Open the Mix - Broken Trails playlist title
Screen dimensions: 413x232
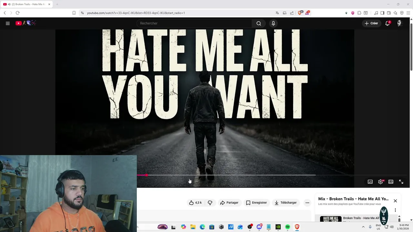353,199
